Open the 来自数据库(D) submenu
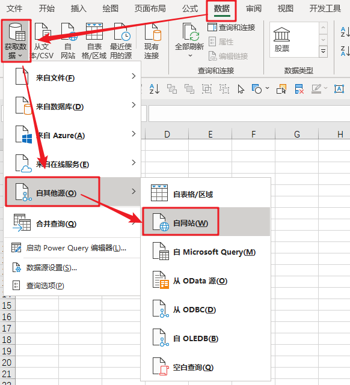350x385 pixels. pyautogui.click(x=73, y=106)
